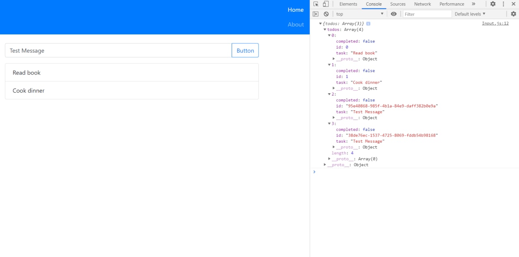Collapse array item 1
This screenshot has height=257, width=519.
[x=329, y=65]
